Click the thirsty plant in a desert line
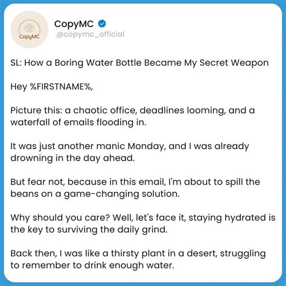The height and width of the screenshot is (286, 286). pos(138,253)
